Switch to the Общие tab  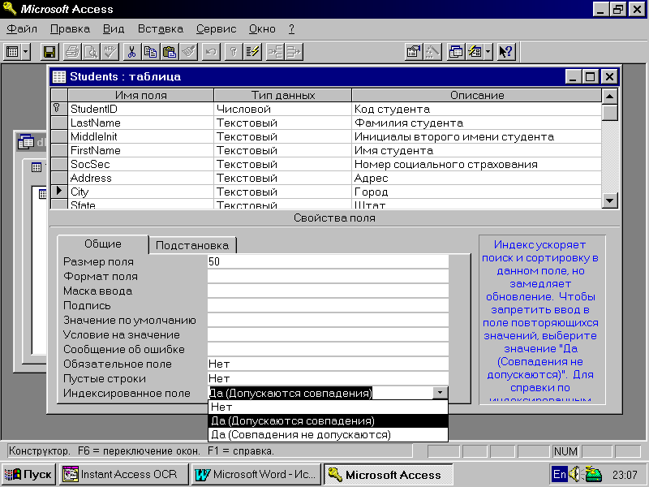click(103, 244)
